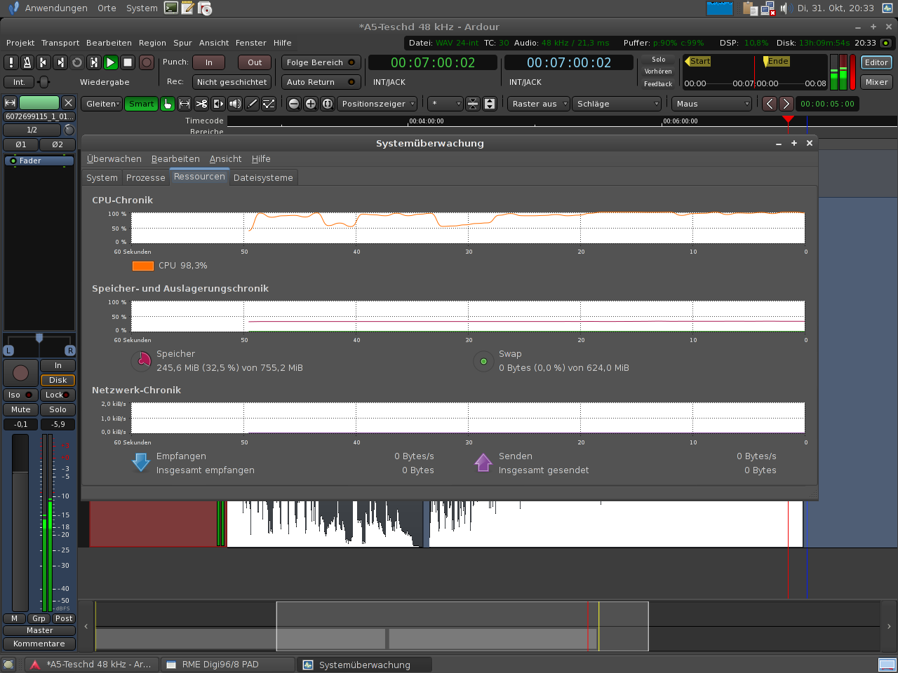Image resolution: width=898 pixels, height=673 pixels.
Task: Shrink tracks vertically icon
Action: [x=473, y=104]
